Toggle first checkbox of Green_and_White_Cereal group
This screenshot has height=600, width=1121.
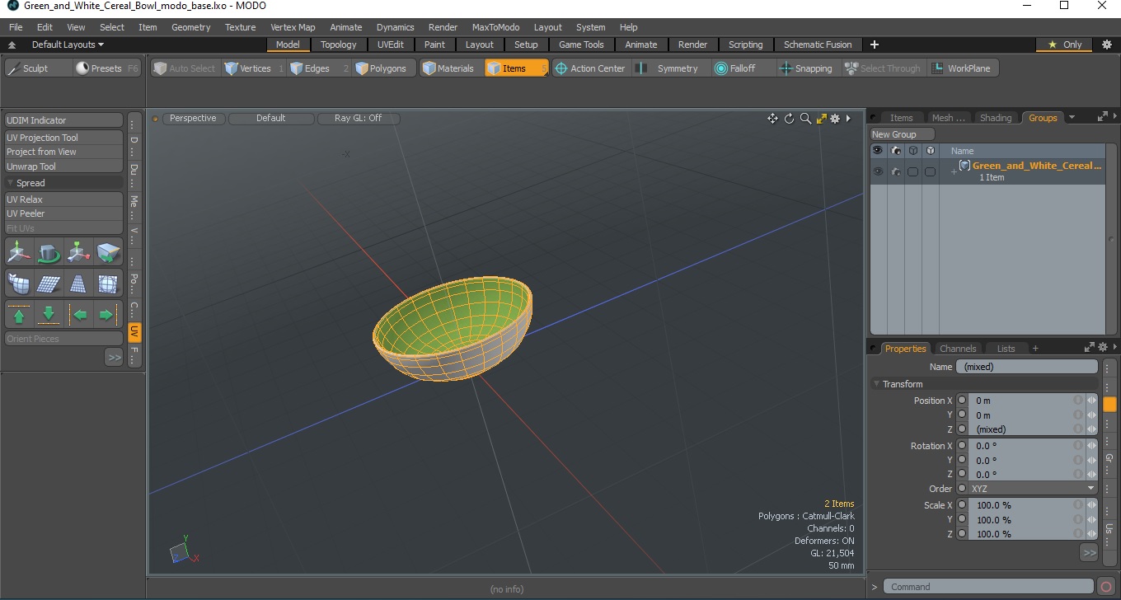point(912,171)
